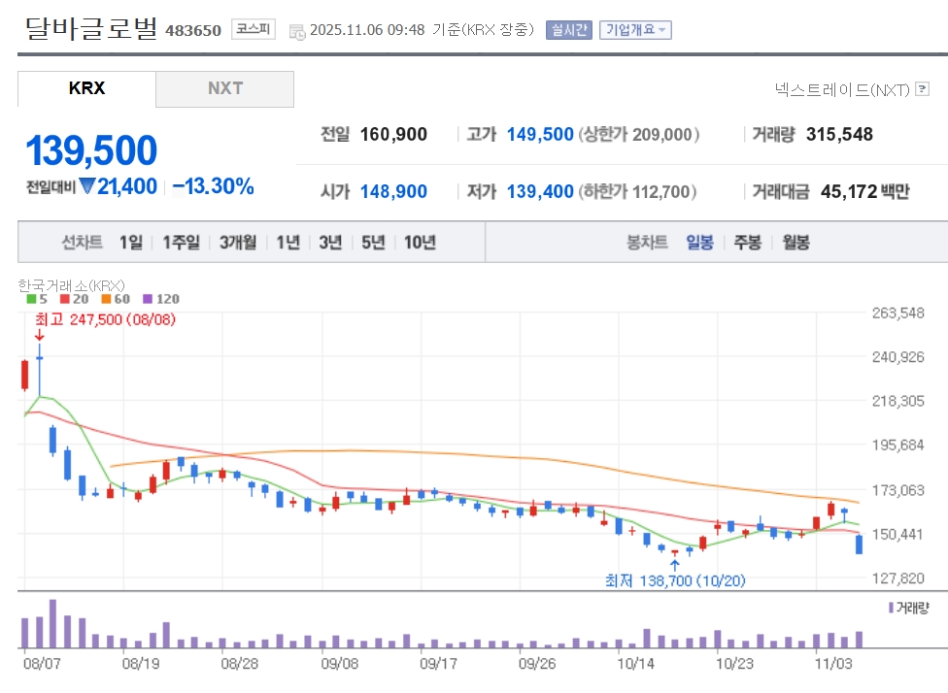Click the blue down-triangle price change icon

coord(86,186)
